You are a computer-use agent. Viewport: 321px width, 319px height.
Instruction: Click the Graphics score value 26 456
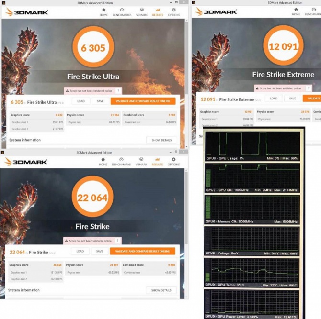point(57,265)
